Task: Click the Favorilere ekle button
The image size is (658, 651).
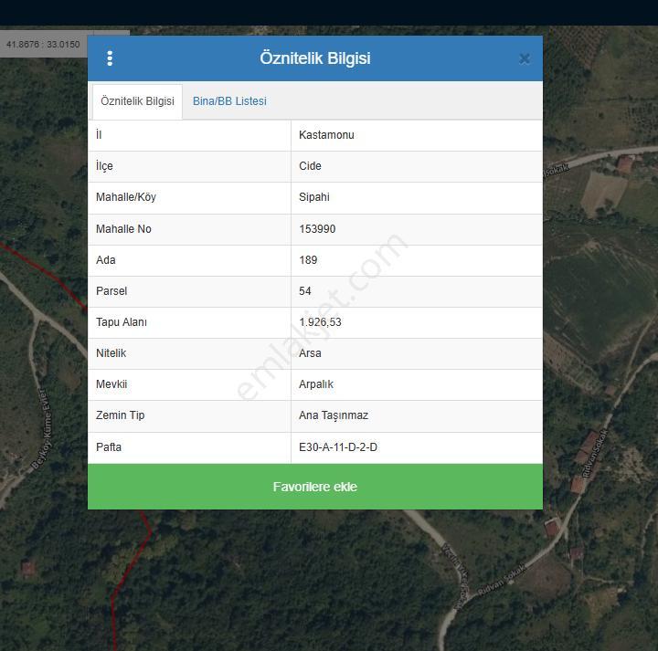Action: [315, 487]
